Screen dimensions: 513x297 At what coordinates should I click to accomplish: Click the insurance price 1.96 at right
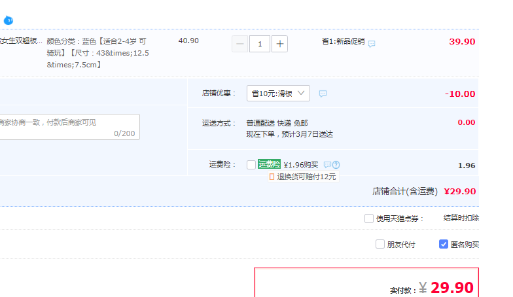point(467,166)
